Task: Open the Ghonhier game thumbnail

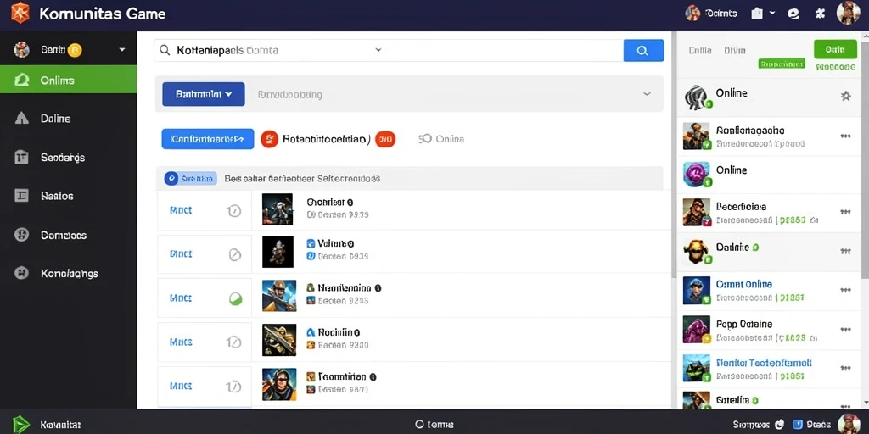Action: [278, 209]
